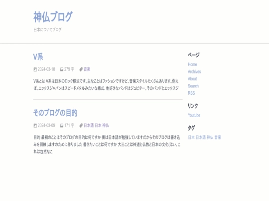Image resolution: width=269 pixels, height=201 pixels.
Task: Click the date text 2024-03-09
Action: (x=46, y=126)
